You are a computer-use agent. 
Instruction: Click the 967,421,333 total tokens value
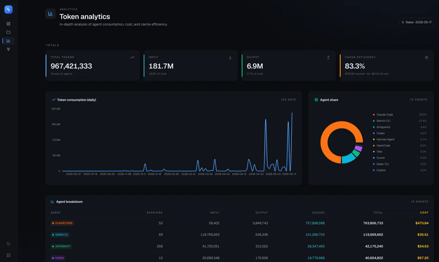[x=71, y=66]
